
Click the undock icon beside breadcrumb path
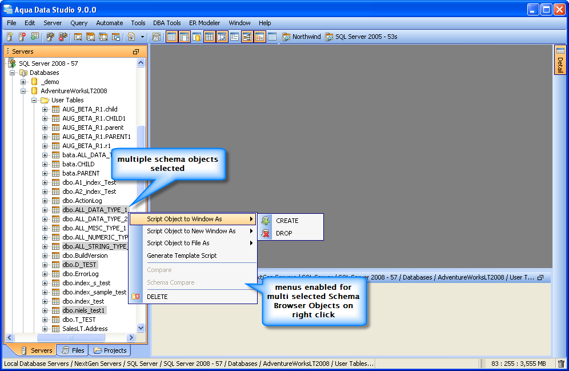pos(540,278)
